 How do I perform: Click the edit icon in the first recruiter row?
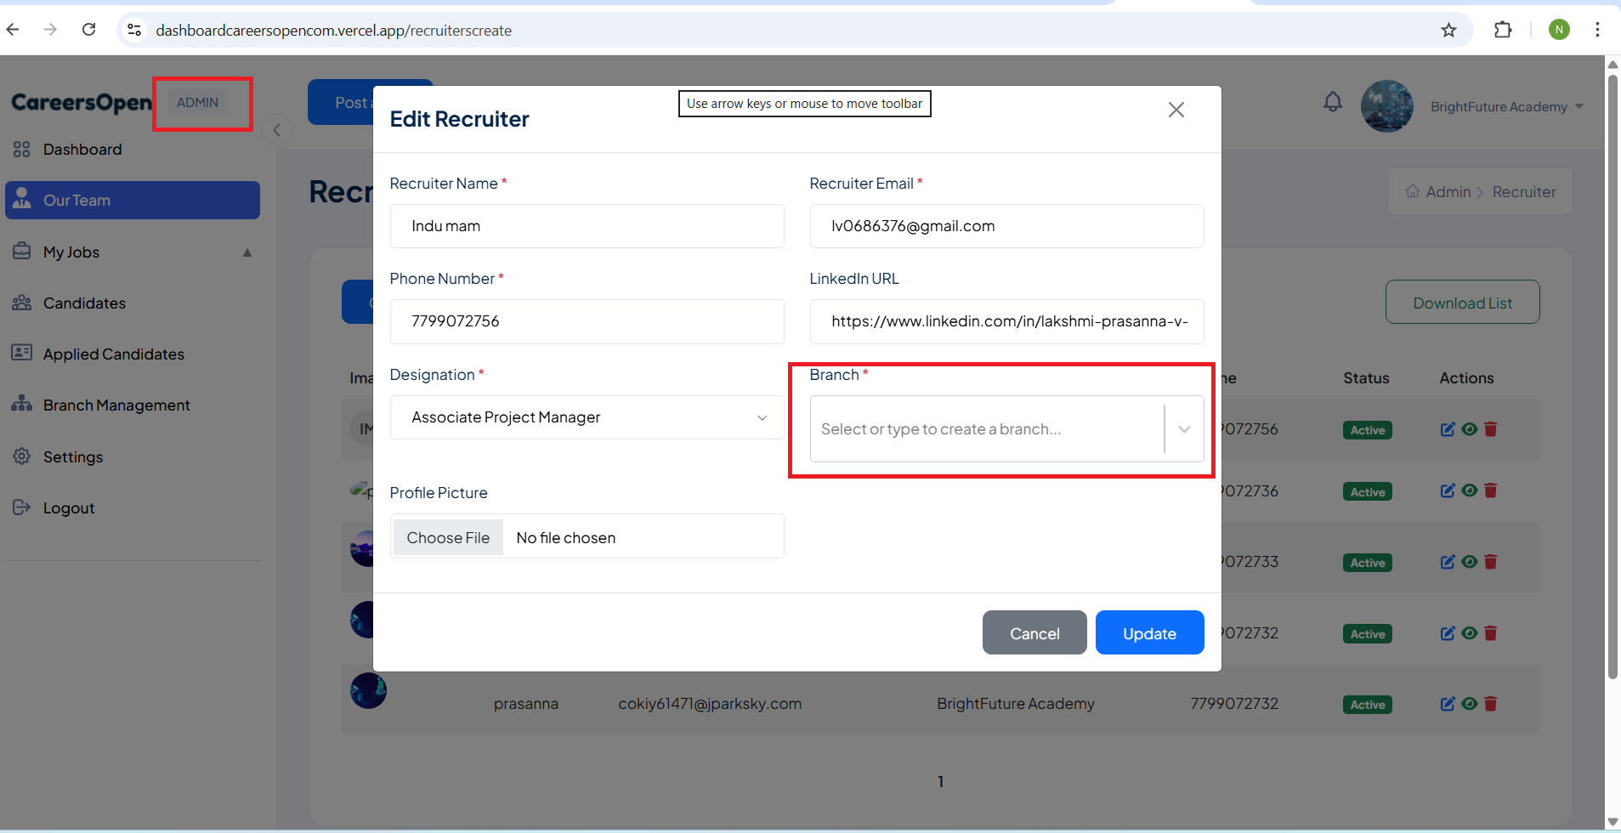tap(1447, 429)
